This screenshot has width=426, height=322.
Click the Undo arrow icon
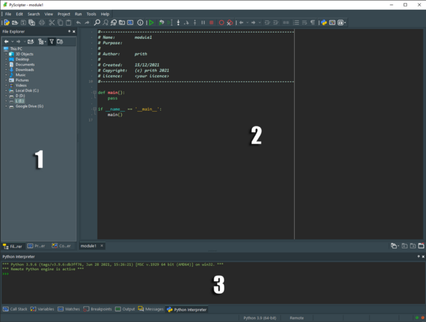click(79, 23)
